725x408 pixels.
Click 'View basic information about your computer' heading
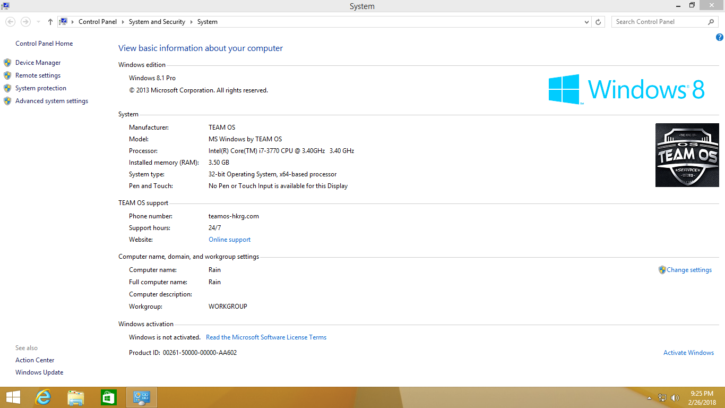coord(201,48)
